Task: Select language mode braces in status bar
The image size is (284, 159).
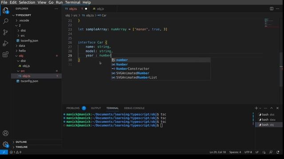Action: click(x=264, y=152)
